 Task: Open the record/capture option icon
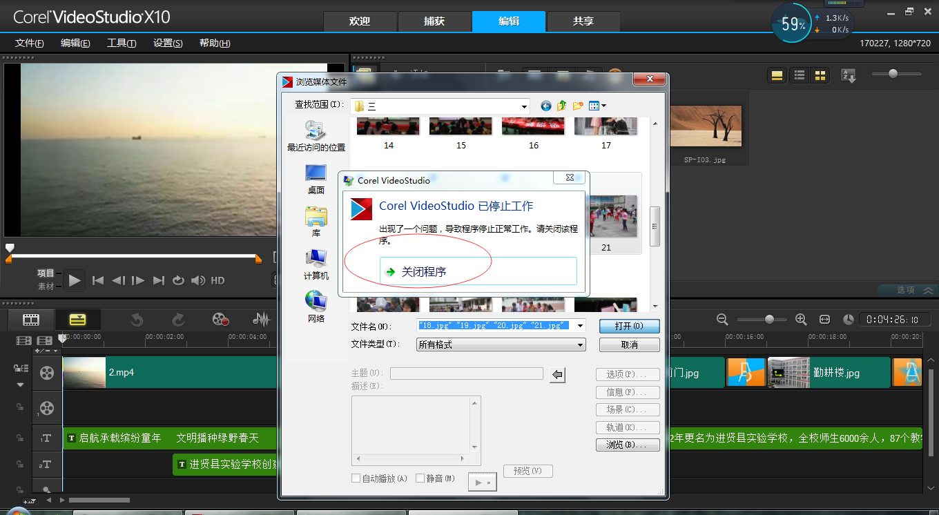pos(220,320)
